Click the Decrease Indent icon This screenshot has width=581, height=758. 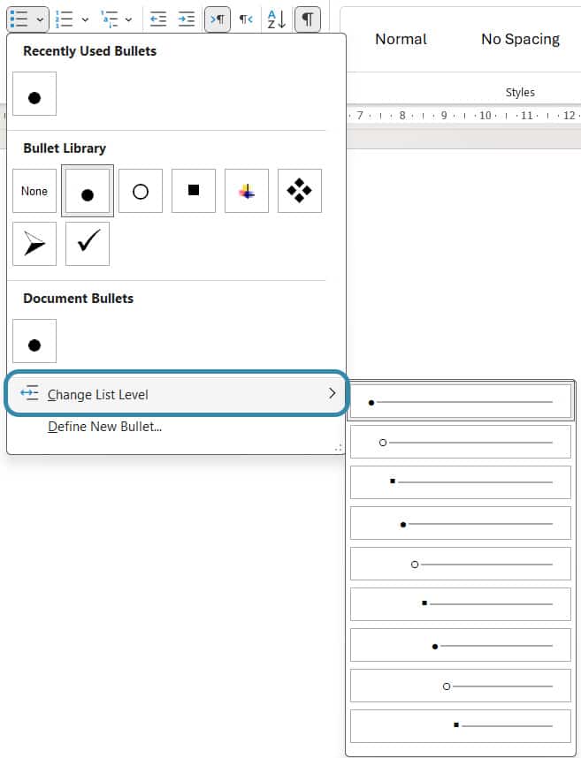pos(158,19)
